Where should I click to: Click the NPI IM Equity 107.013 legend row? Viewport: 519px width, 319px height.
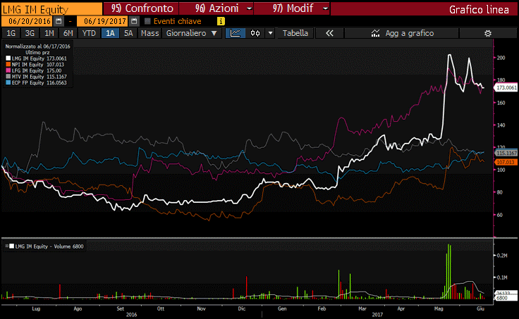[35, 65]
